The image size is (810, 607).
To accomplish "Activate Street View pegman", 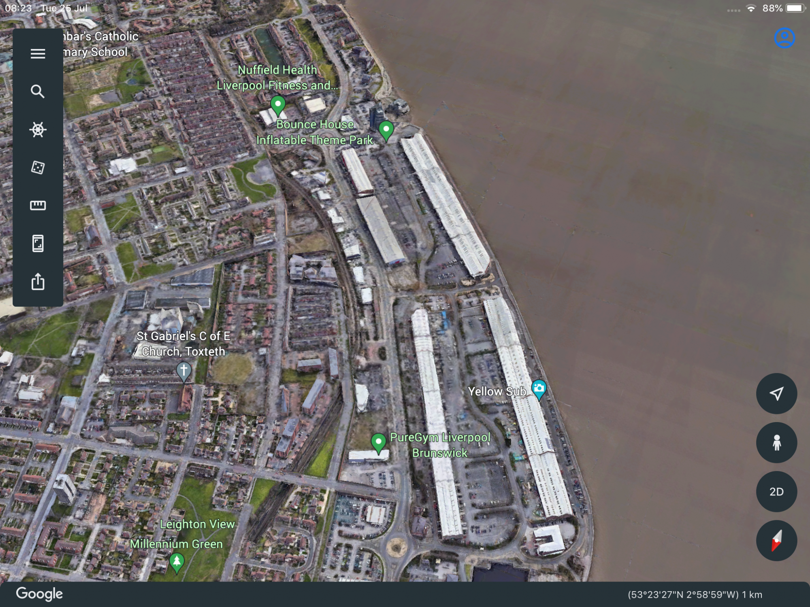I will [776, 442].
